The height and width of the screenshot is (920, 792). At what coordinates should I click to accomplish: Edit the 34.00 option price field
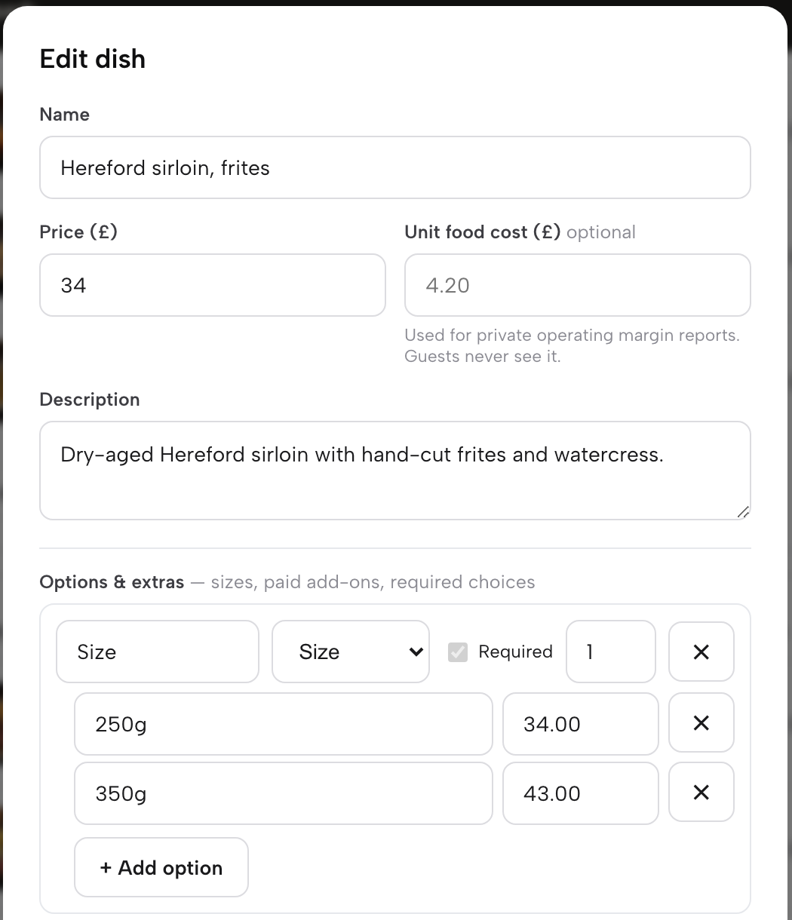pos(581,724)
